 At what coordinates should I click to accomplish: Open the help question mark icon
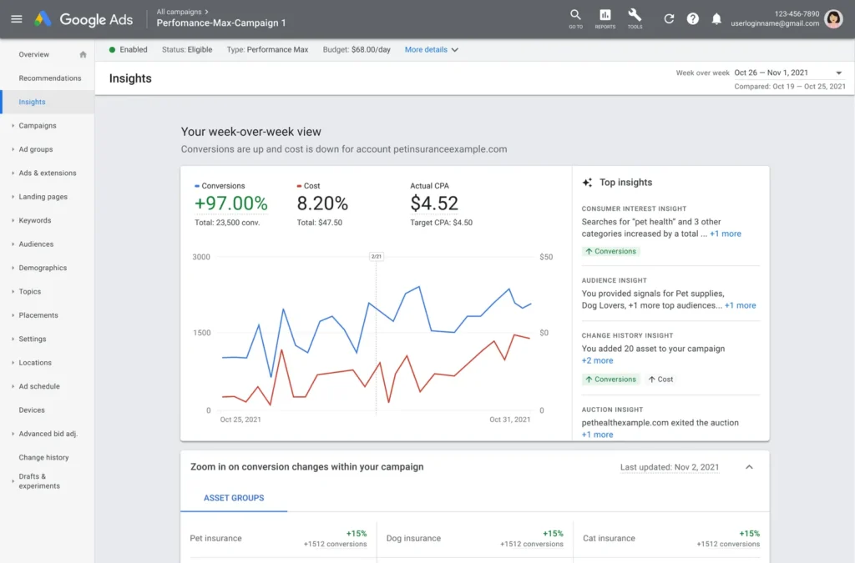(x=692, y=18)
